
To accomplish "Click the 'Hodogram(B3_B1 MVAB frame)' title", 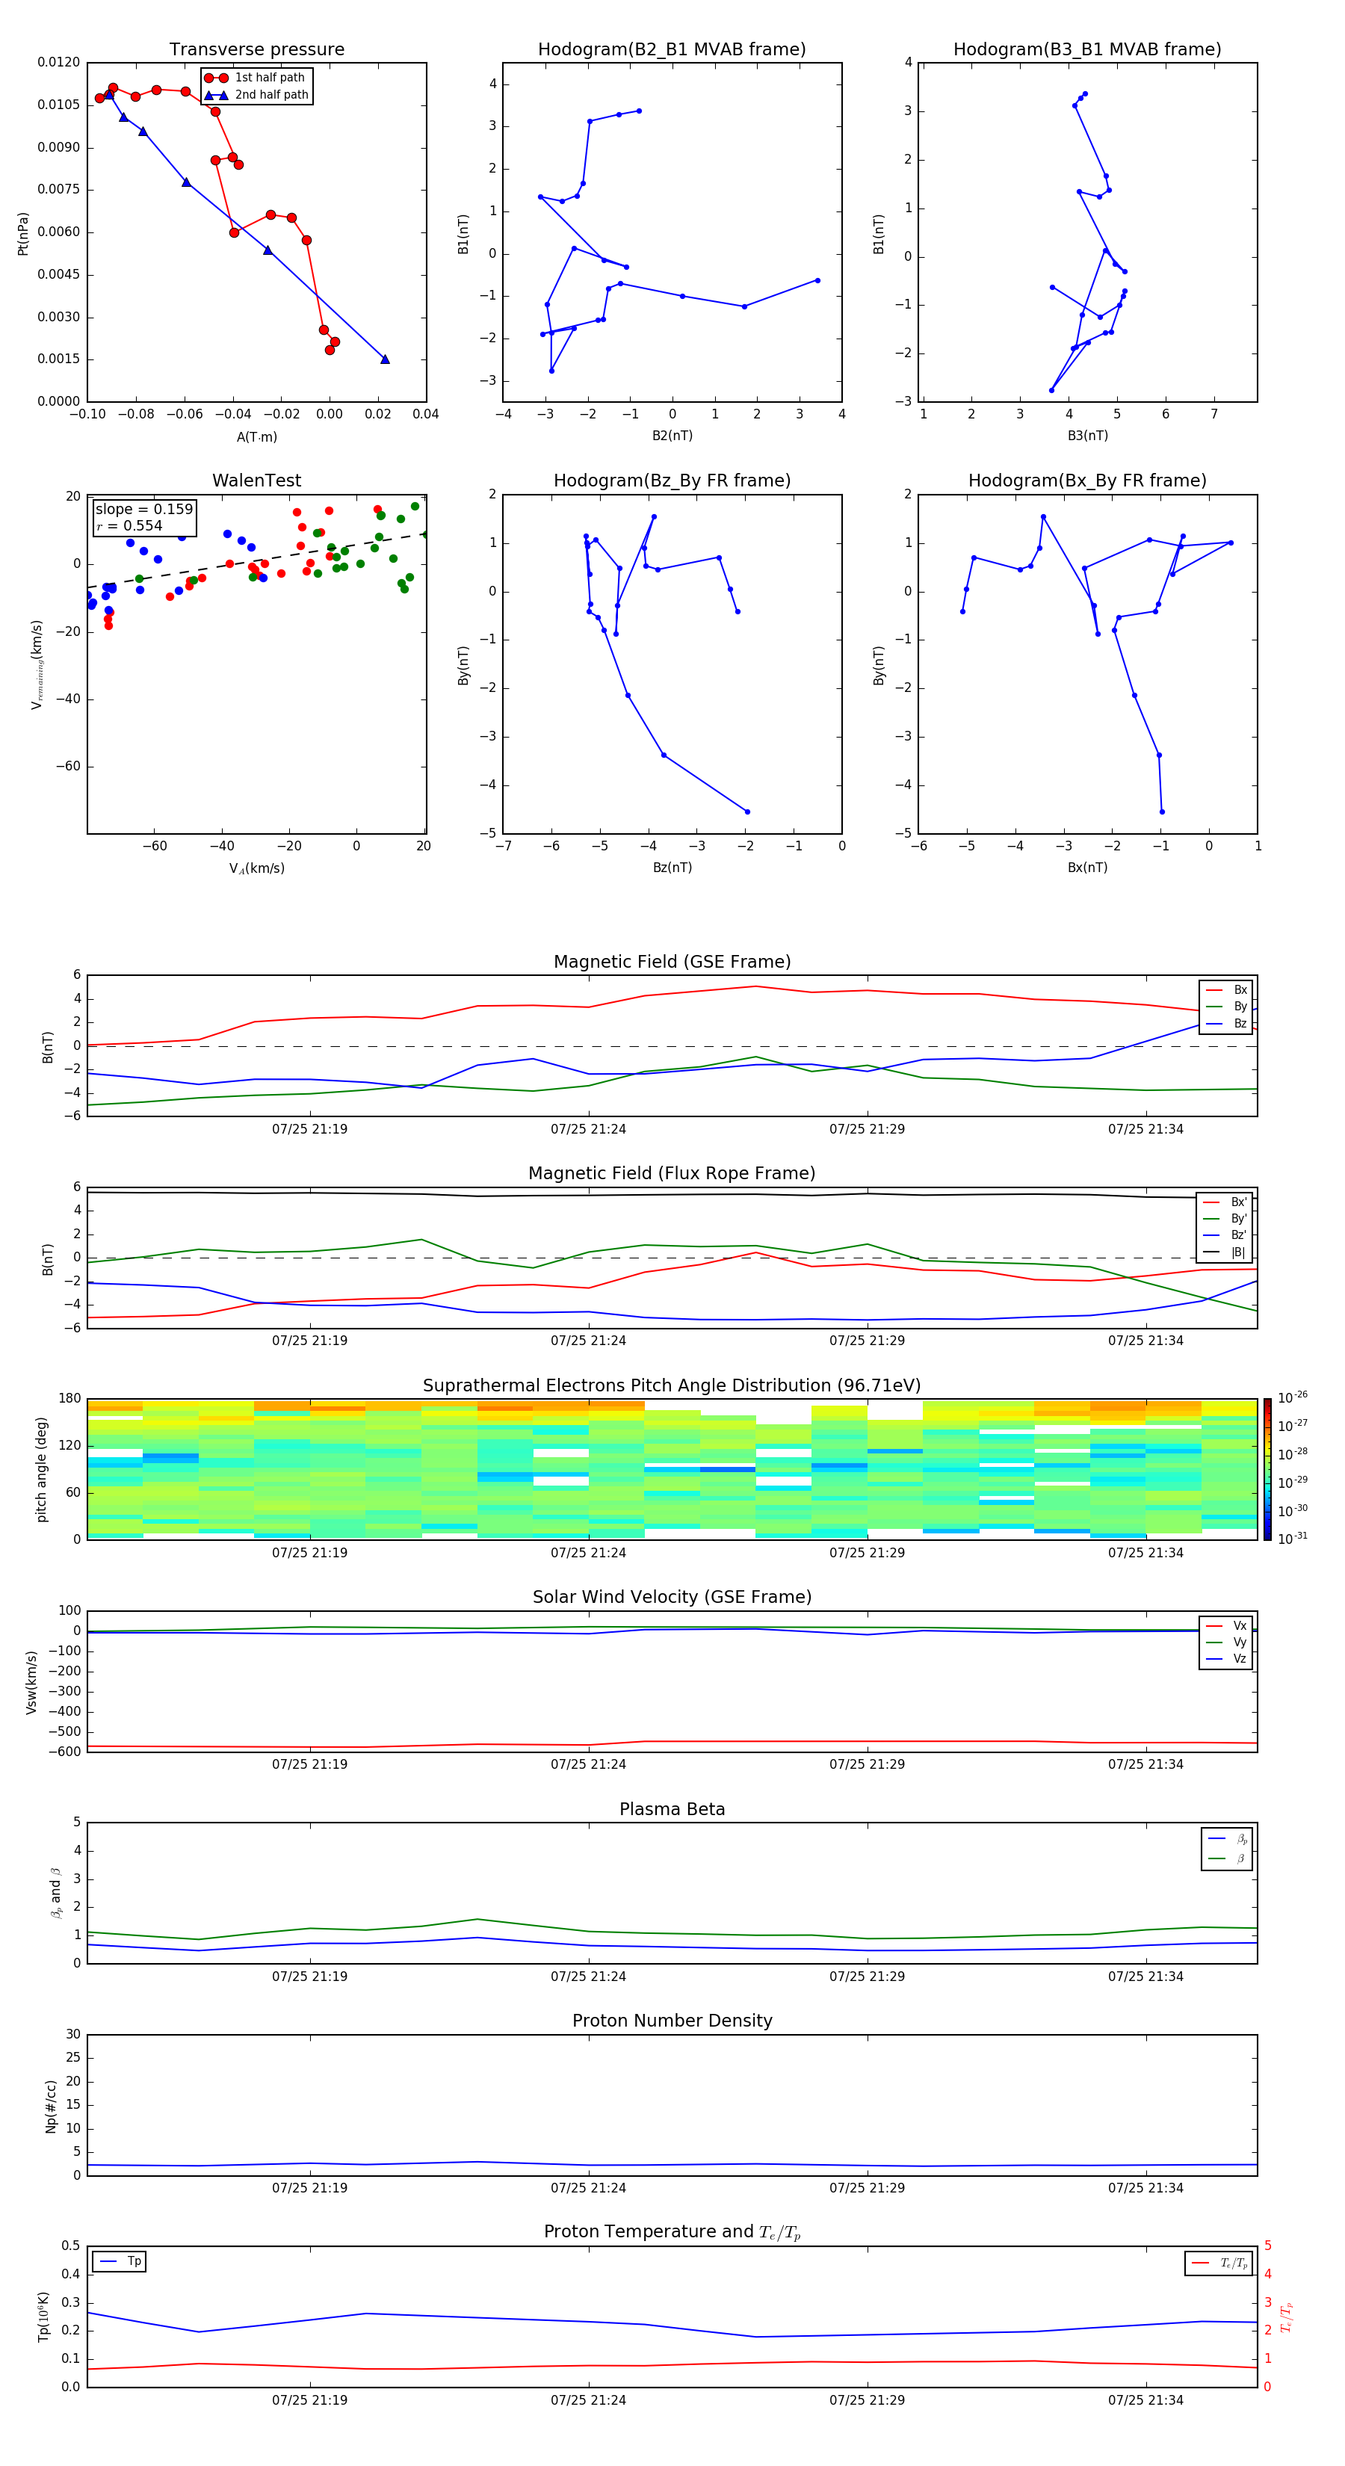I will tap(1087, 50).
